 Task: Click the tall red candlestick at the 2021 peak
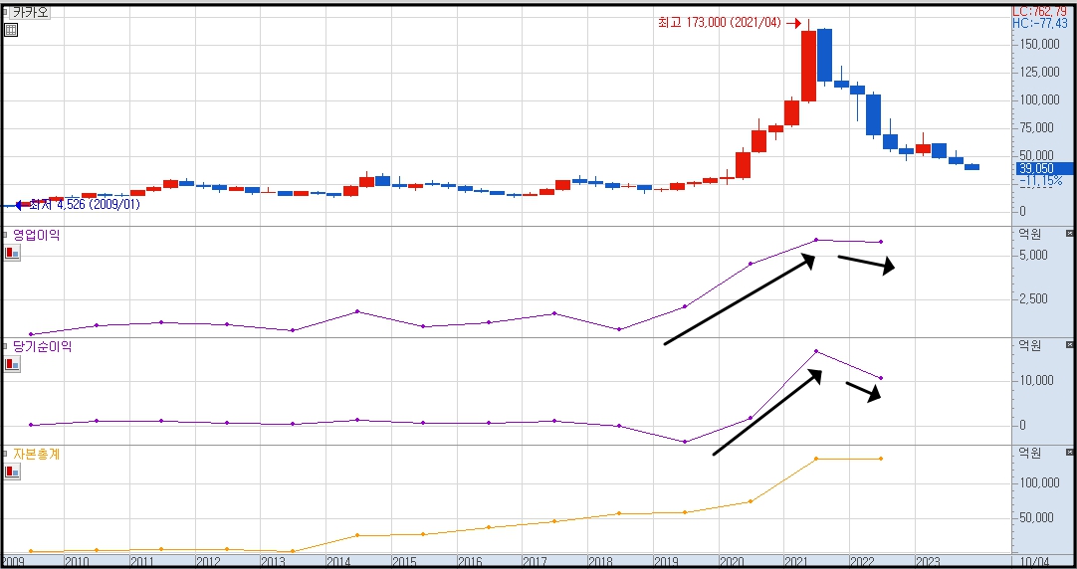click(x=808, y=66)
